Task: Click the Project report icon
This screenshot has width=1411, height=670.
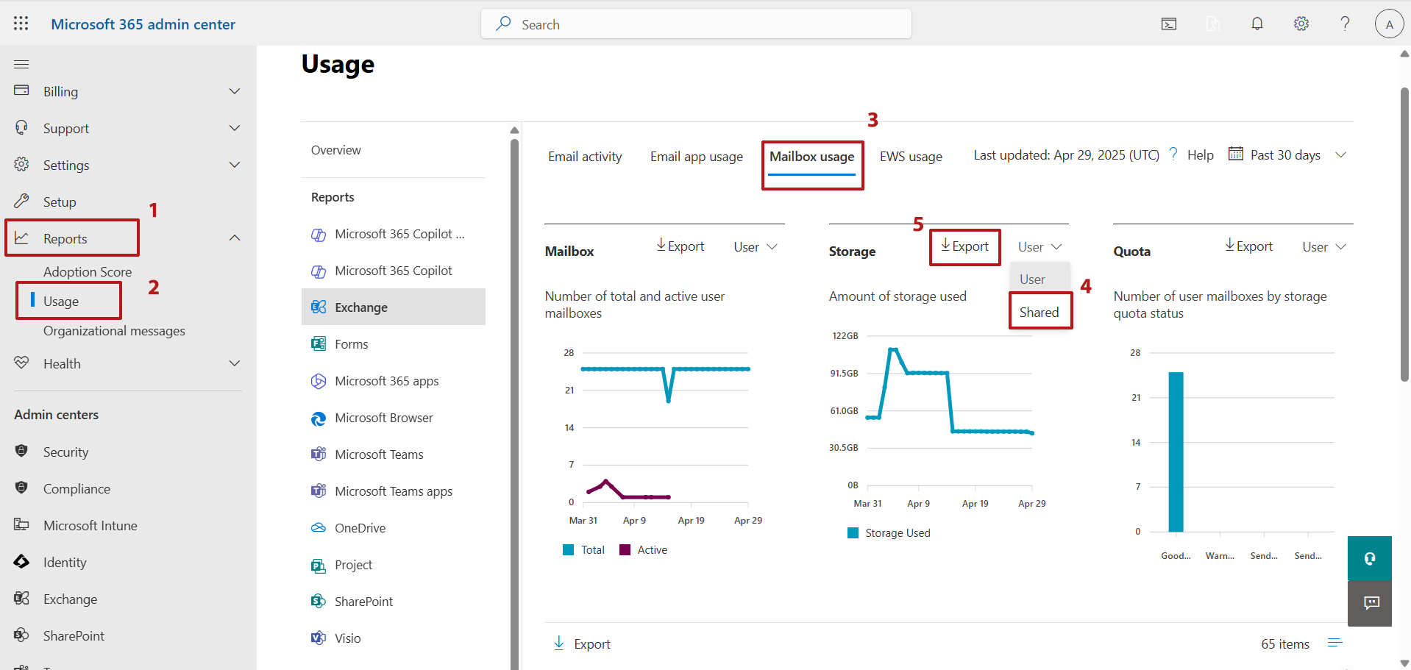Action: click(x=319, y=565)
